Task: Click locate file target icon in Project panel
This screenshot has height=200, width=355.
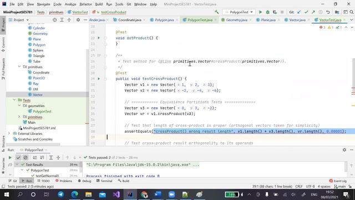Action: tap(54, 20)
